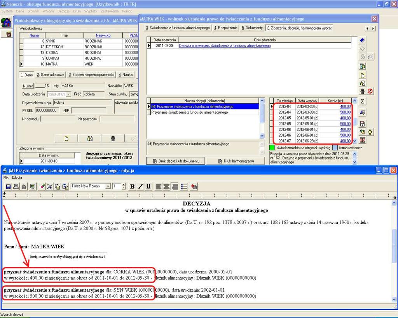Cut selection with the scissors icon
Image resolution: width=398 pixels, height=318 pixels.
click(x=50, y=187)
